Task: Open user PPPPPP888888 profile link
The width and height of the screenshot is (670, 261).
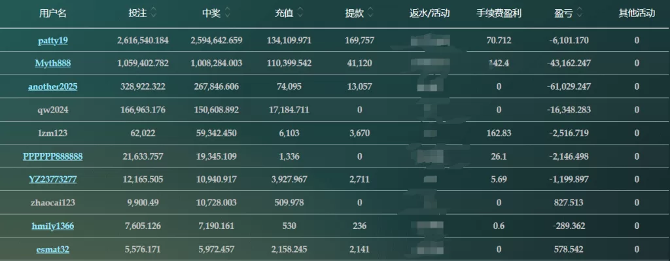Action: pos(53,156)
